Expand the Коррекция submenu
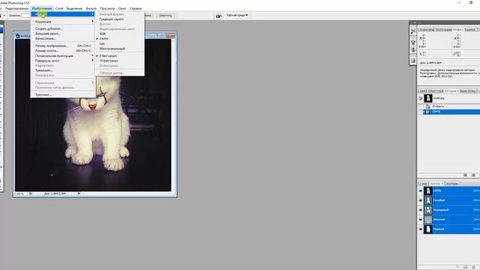The height and width of the screenshot is (270, 480). click(63, 22)
